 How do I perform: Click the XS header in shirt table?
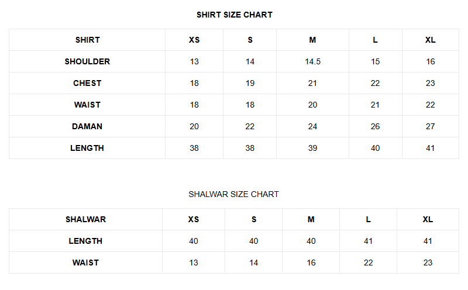point(194,40)
